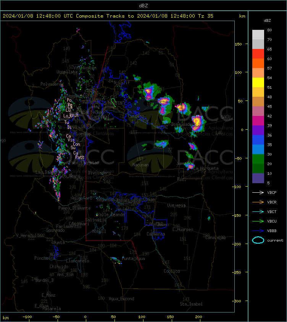
Task: Click the 'Divisadero' place label
Action: click(100, 173)
